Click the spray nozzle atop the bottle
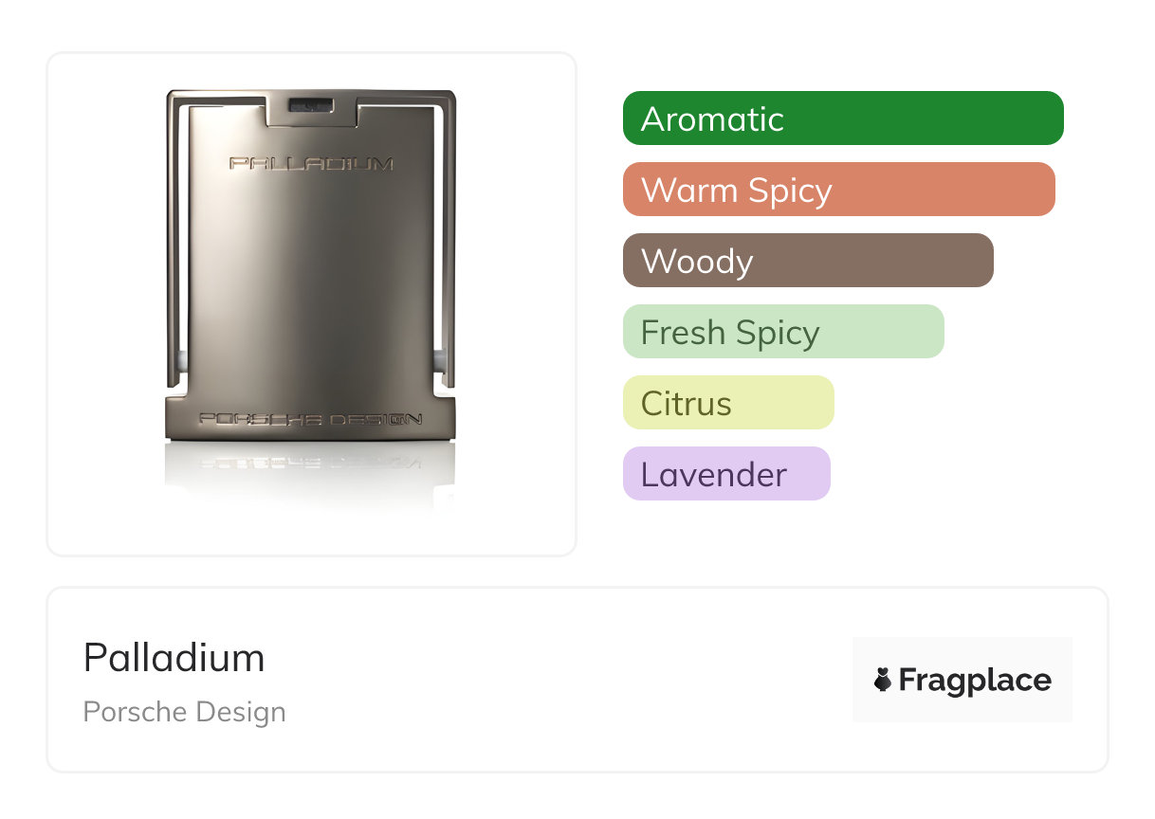Viewport: 1155px width, 819px height. pyautogui.click(x=311, y=106)
